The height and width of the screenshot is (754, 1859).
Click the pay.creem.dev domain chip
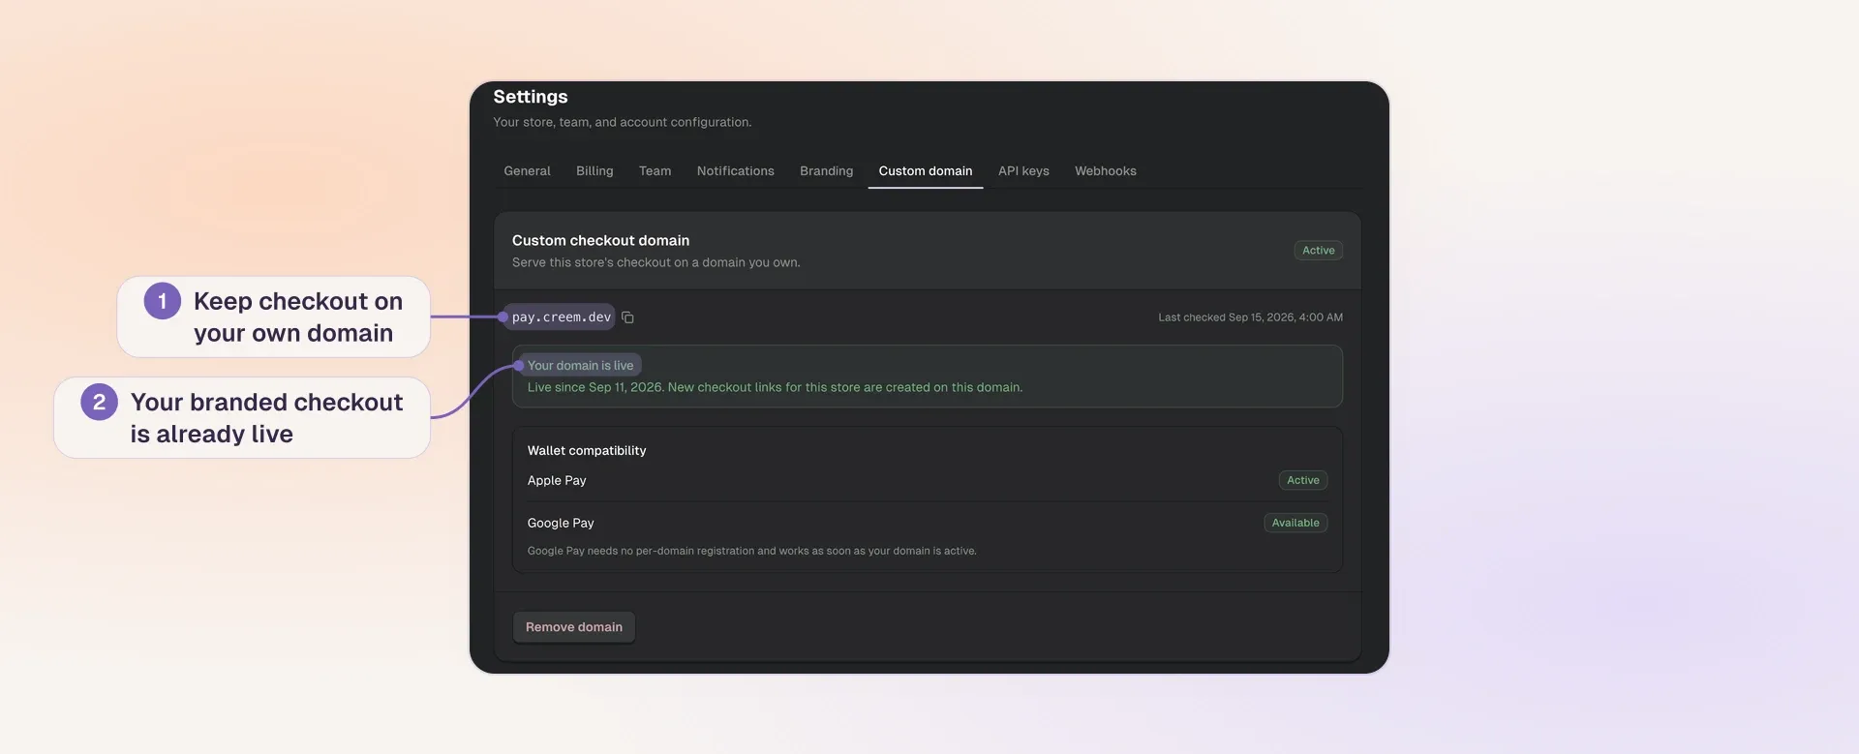(560, 317)
